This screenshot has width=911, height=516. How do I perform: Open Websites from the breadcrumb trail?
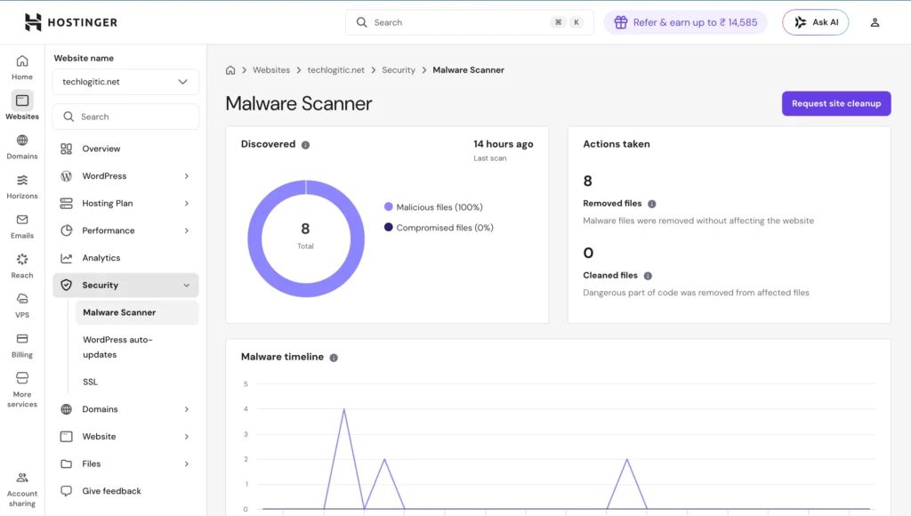[x=271, y=69]
